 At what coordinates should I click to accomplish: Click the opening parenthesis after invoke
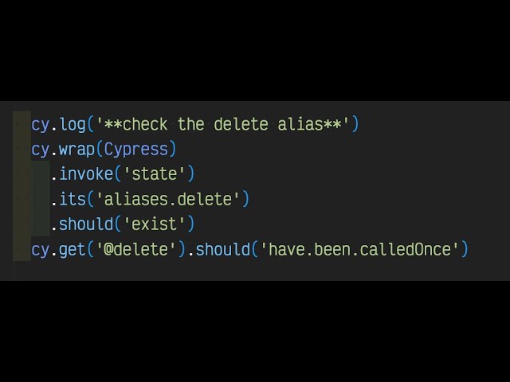(x=119, y=173)
